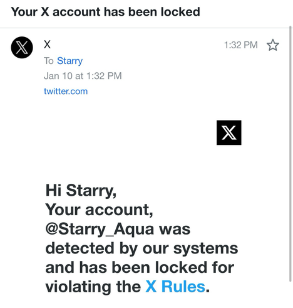The width and height of the screenshot is (293, 308).
Task: Select the sender name X
Action: (x=47, y=45)
